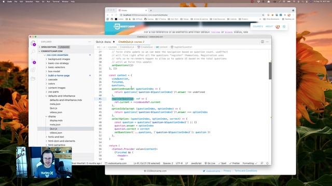Open defaults-and-inheritance.mdx file
Viewport: 332px width, 186px height.
point(66,100)
